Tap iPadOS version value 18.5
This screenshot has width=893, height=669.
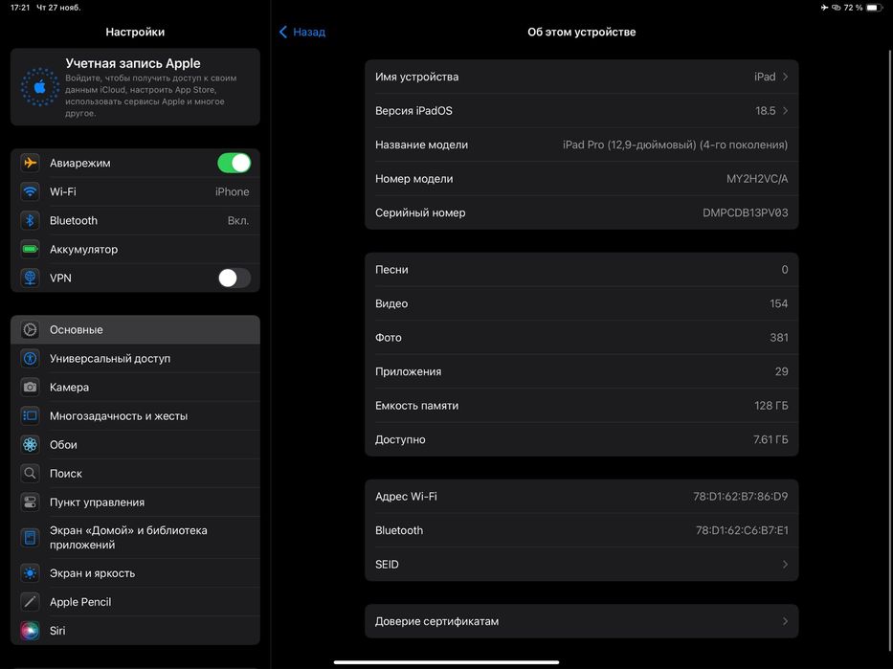pyautogui.click(x=766, y=110)
